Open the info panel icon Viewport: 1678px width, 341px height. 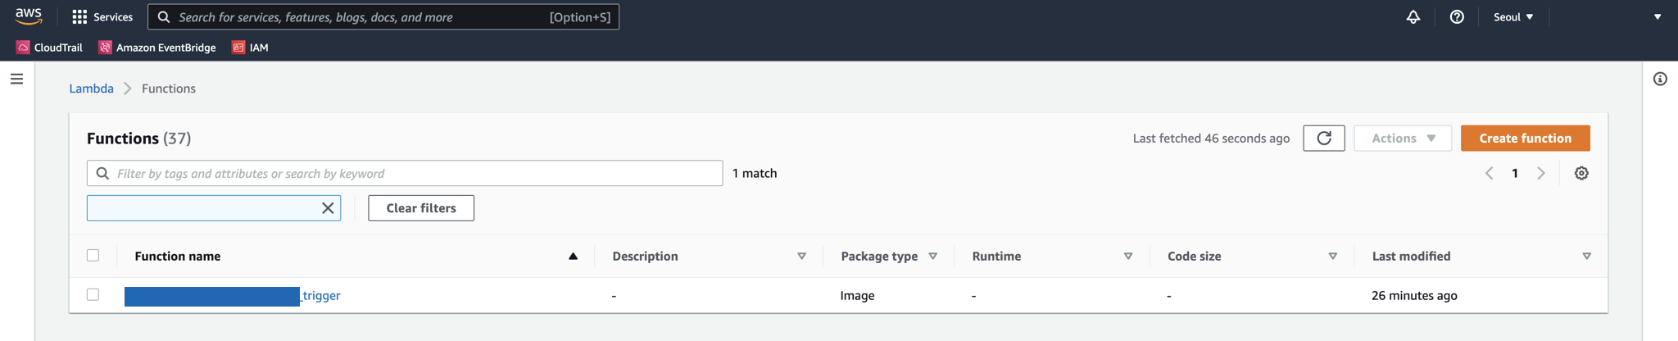[1659, 79]
